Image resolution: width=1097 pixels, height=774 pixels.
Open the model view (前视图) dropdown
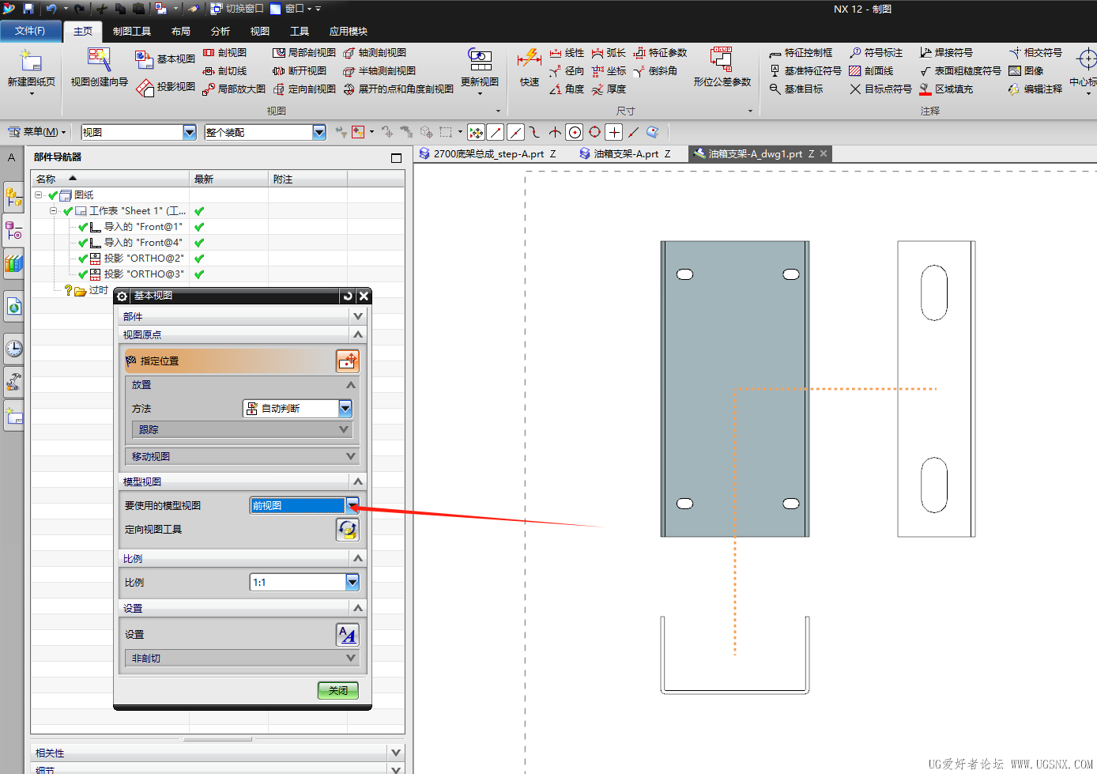click(352, 506)
